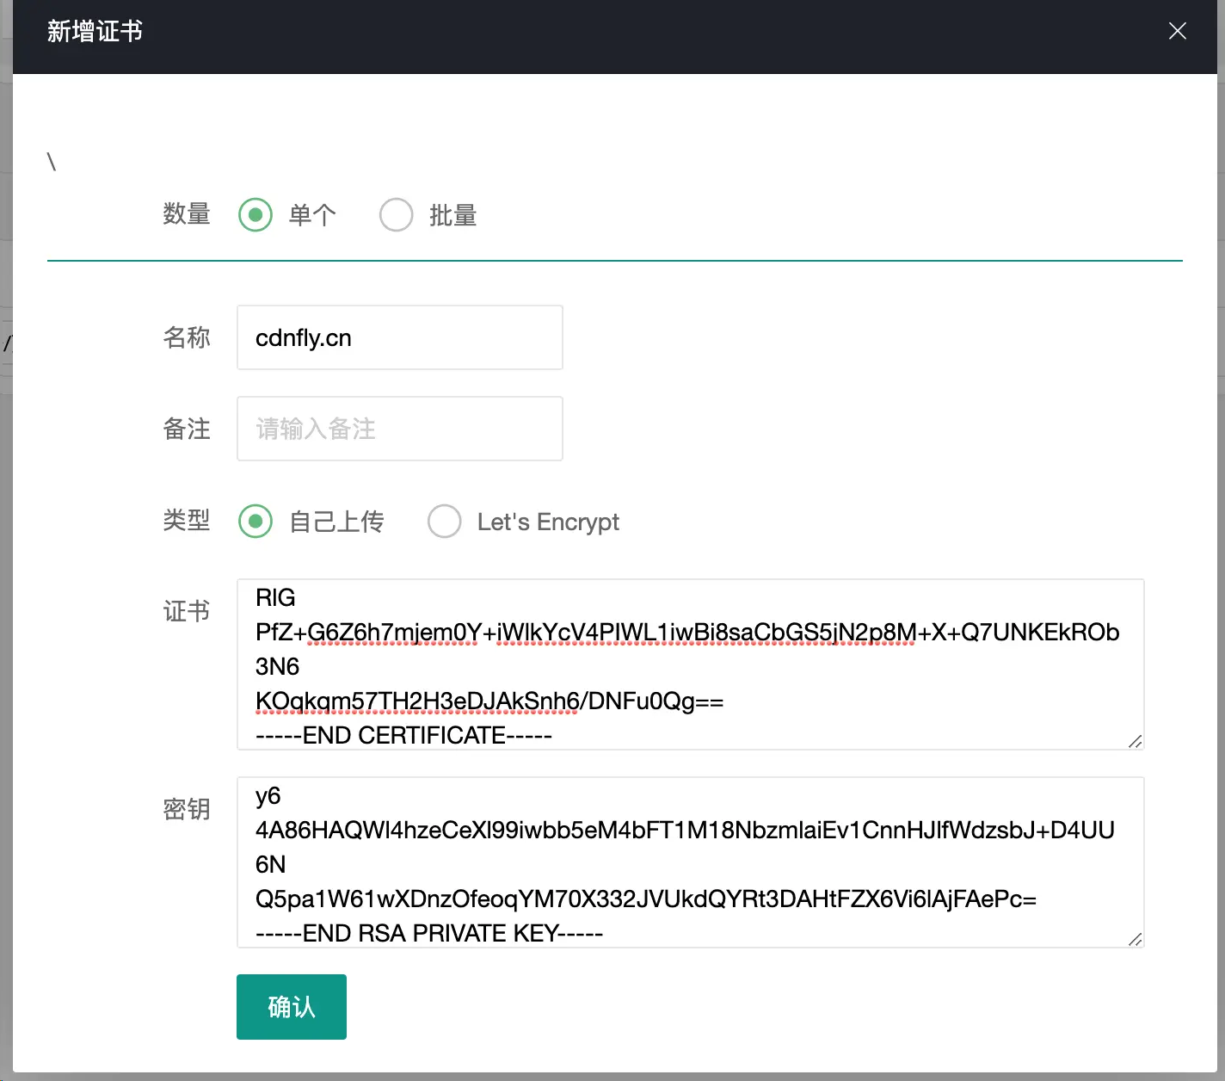The image size is (1225, 1081).
Task: Select 自己上传 as certificate type
Action: 255,521
